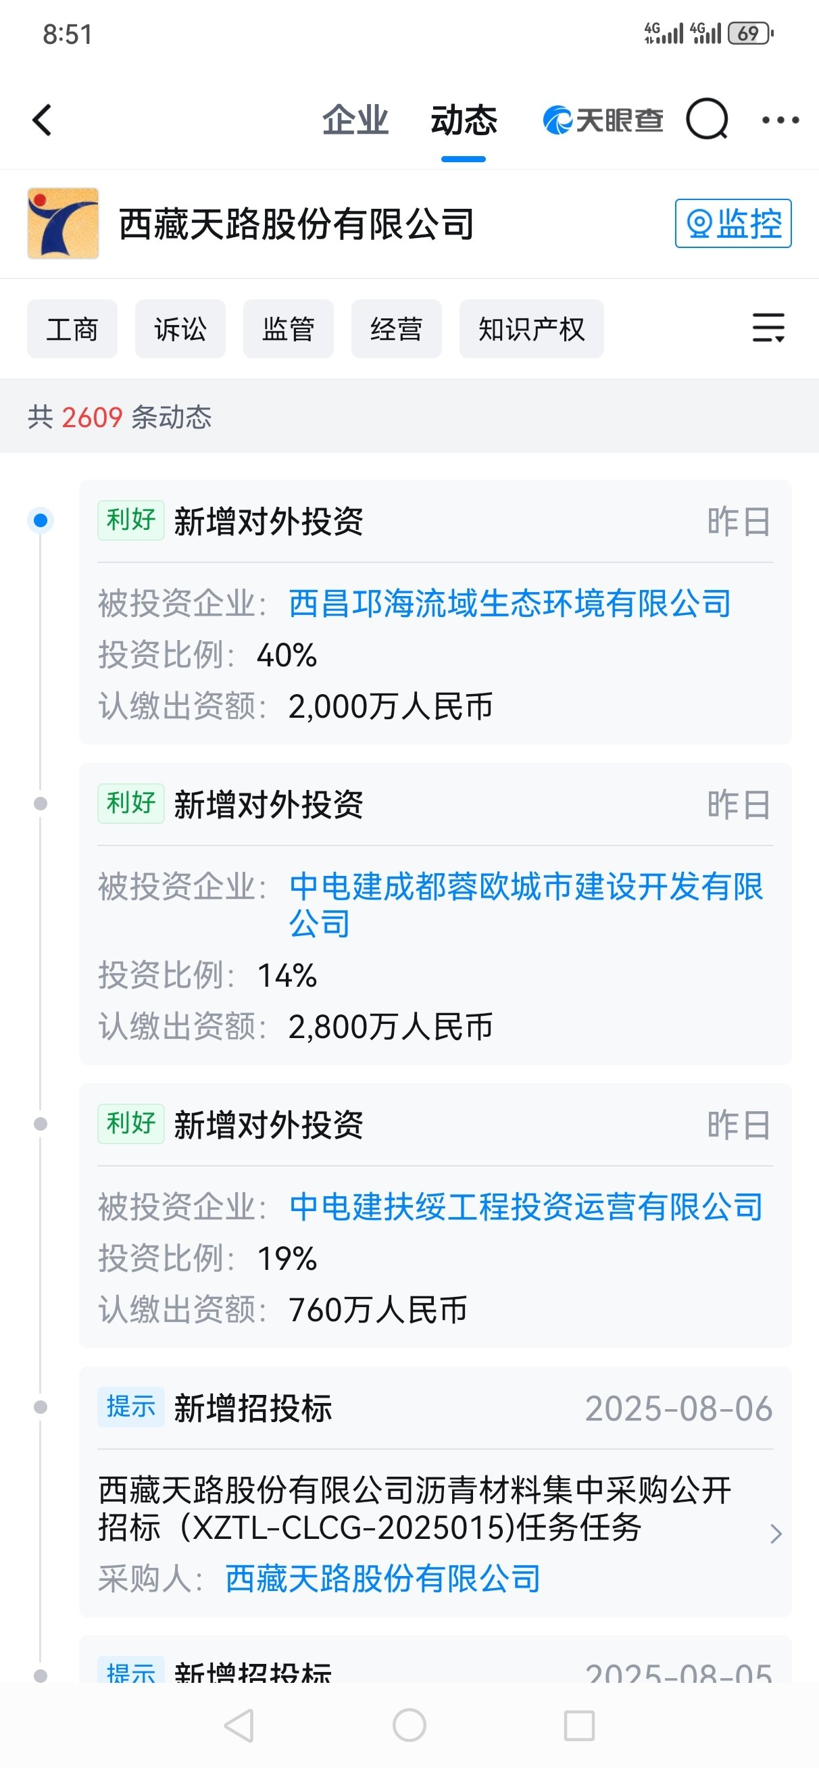The width and height of the screenshot is (819, 1768).
Task: Expand the 沥青材料集中采购 bidding entry chevron
Action: pyautogui.click(x=776, y=1533)
